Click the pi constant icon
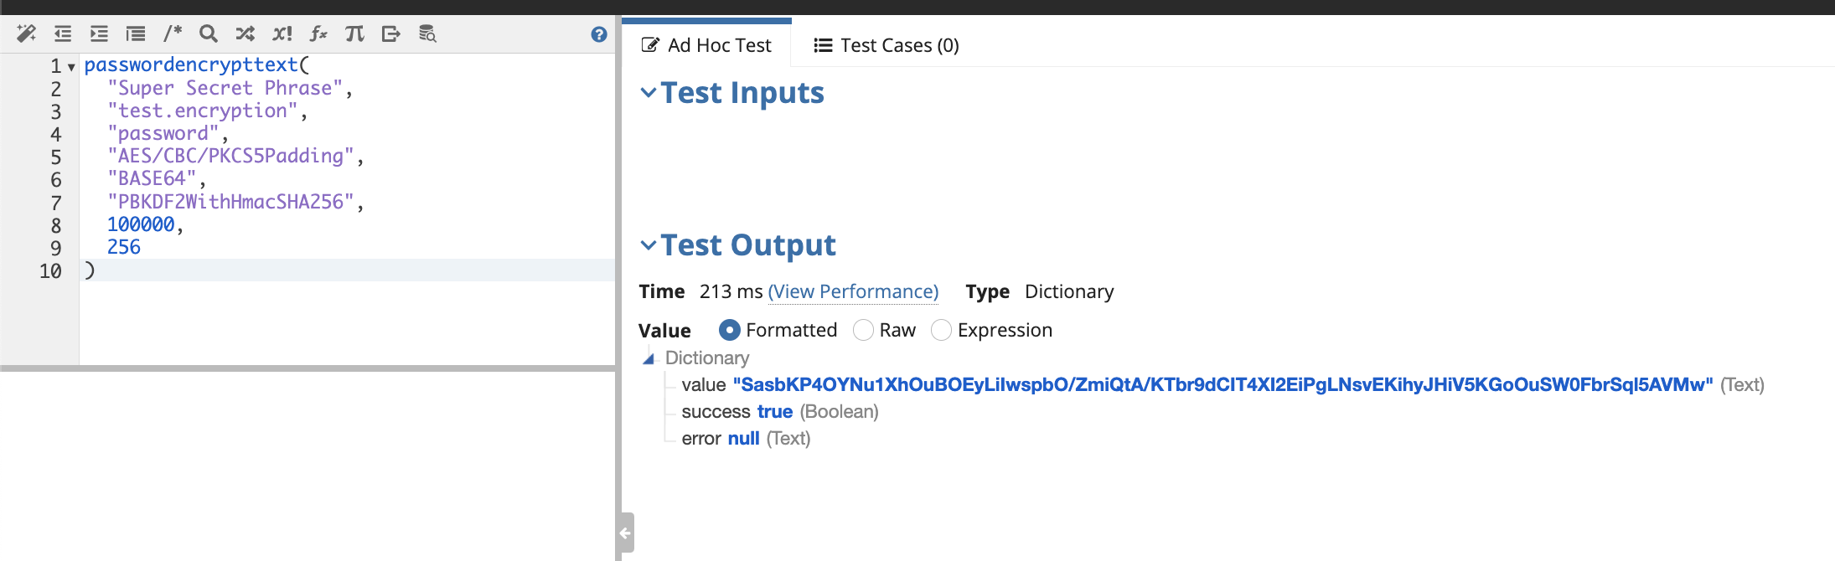This screenshot has height=561, width=1835. tap(354, 33)
